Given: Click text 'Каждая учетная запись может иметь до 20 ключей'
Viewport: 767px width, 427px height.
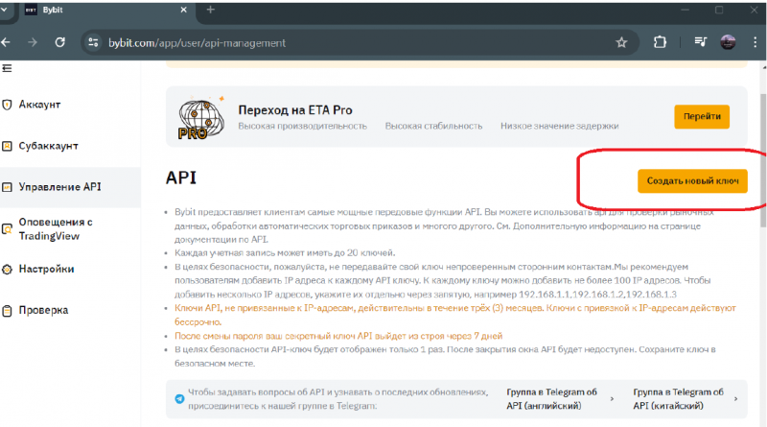Looking at the screenshot, I should pyautogui.click(x=285, y=253).
